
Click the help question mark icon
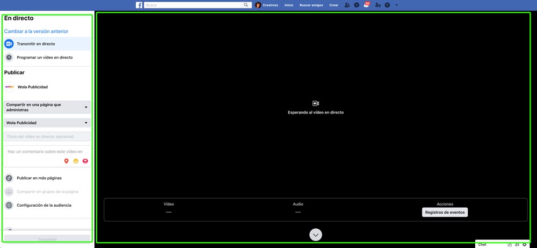tap(387, 5)
